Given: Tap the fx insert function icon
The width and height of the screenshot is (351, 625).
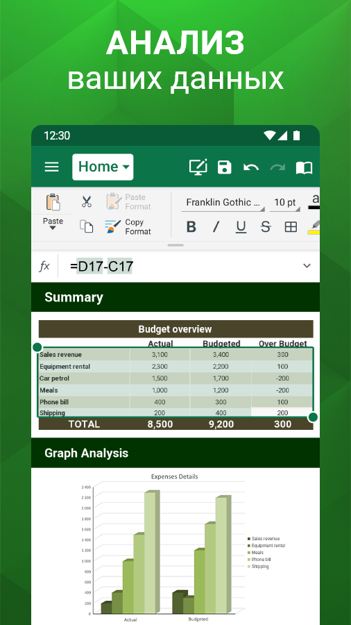Looking at the screenshot, I should (x=44, y=266).
